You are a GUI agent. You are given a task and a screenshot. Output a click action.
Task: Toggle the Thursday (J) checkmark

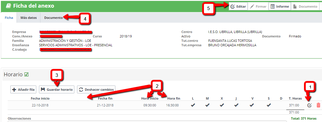click(236, 105)
